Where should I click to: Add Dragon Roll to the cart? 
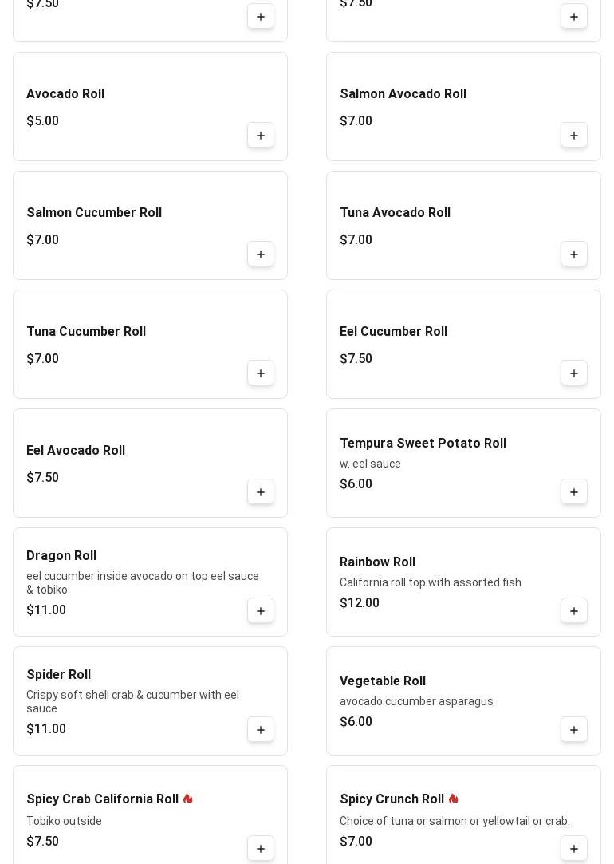[261, 611]
